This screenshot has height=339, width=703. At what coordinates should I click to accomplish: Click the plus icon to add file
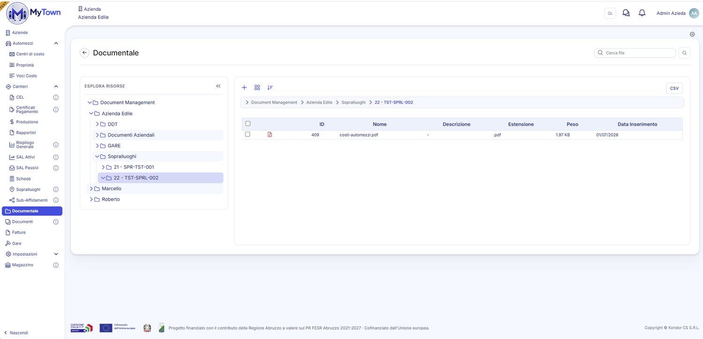point(244,88)
